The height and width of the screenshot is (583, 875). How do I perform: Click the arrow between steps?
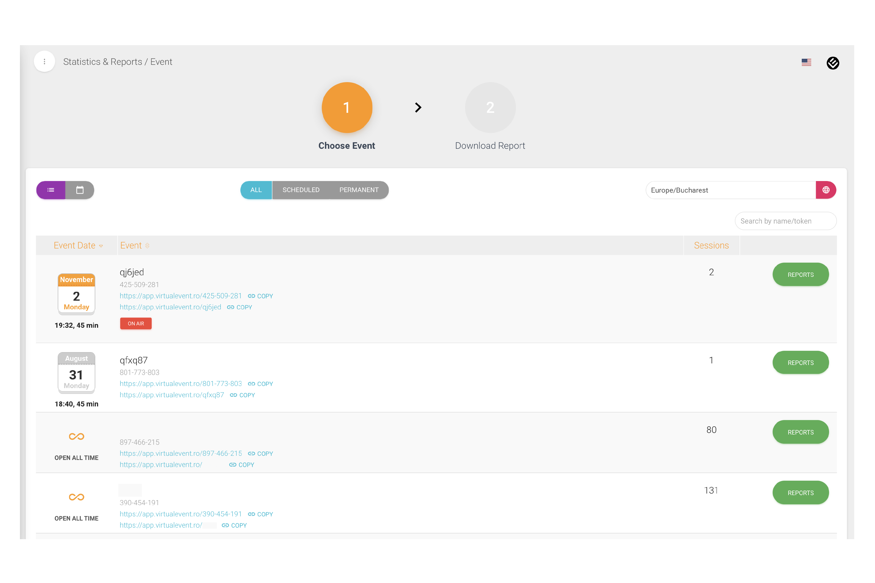point(418,108)
